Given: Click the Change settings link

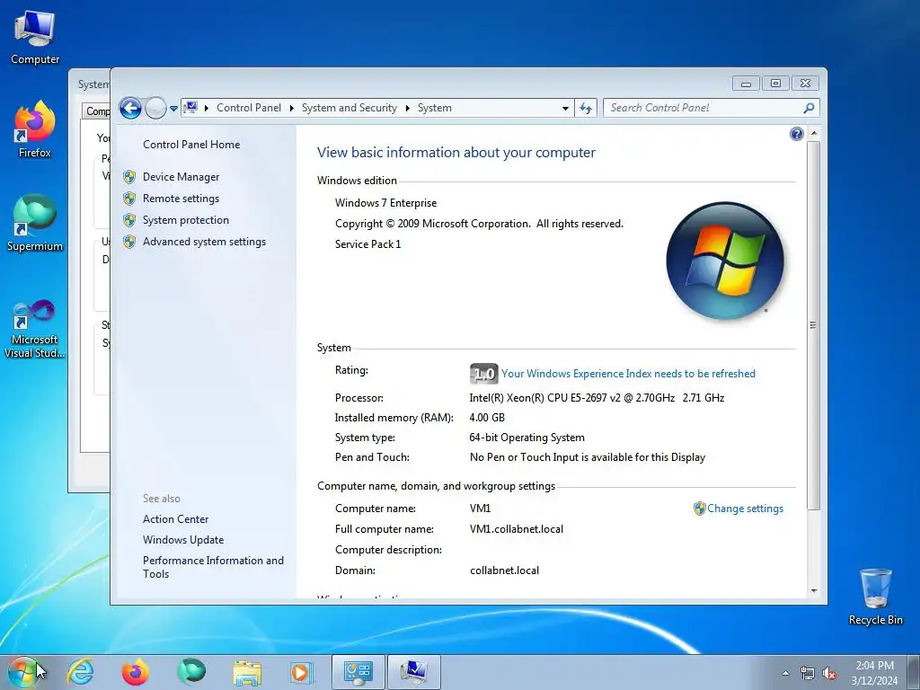Looking at the screenshot, I should [x=745, y=509].
